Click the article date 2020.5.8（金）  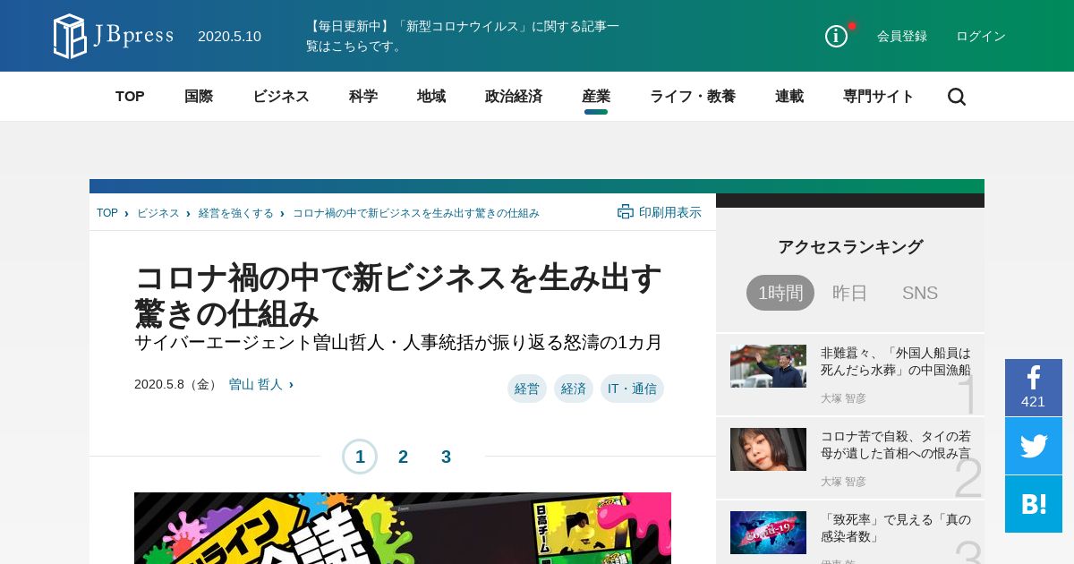tap(177, 384)
